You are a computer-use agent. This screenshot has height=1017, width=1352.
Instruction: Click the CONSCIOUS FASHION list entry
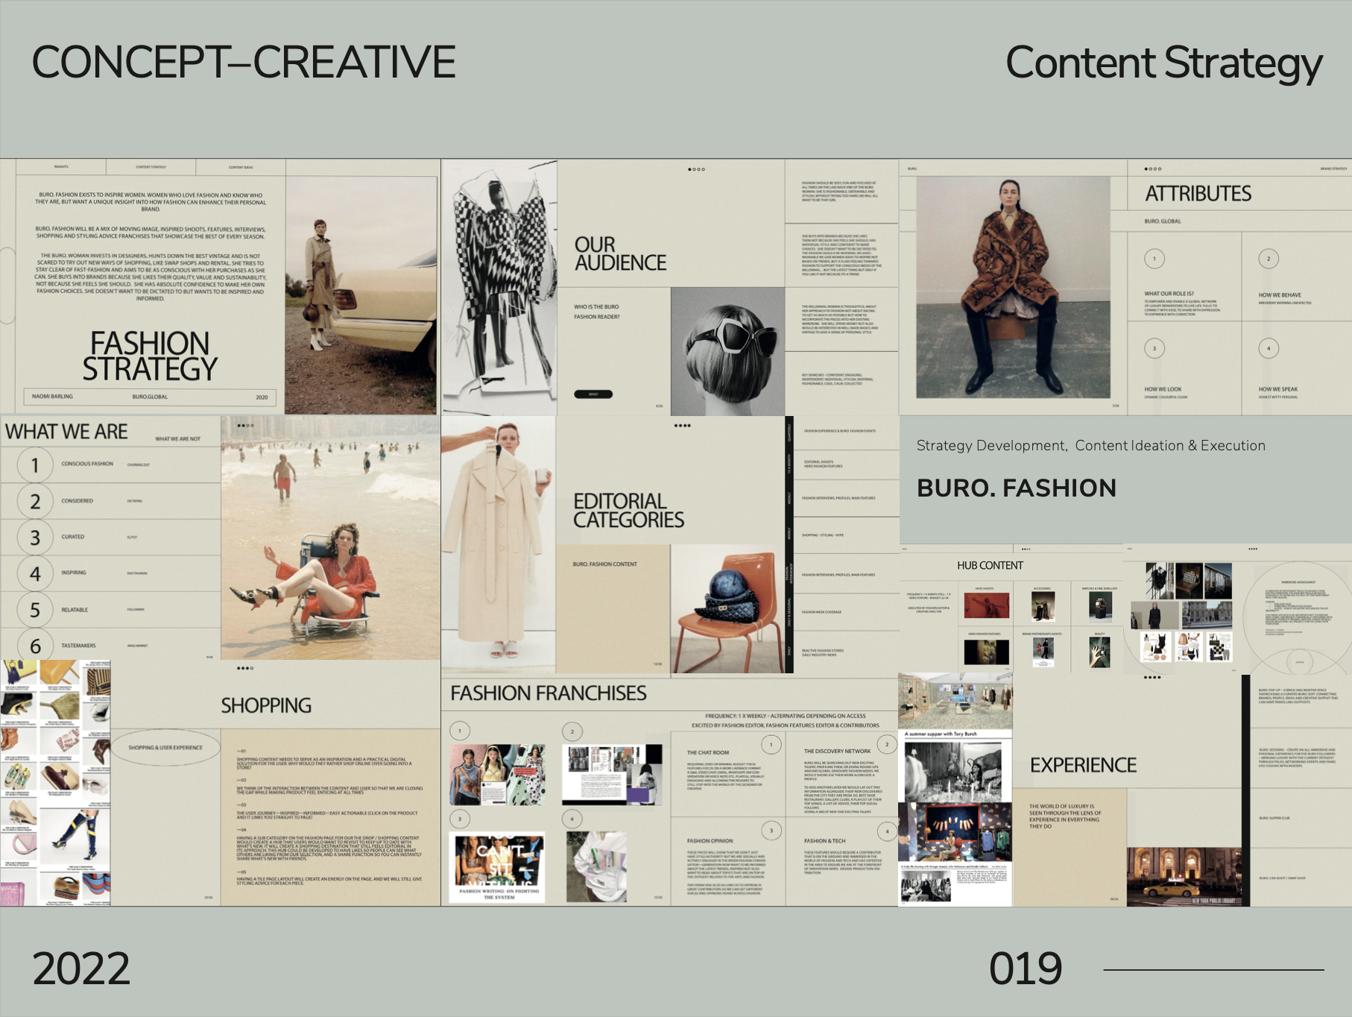click(x=87, y=464)
